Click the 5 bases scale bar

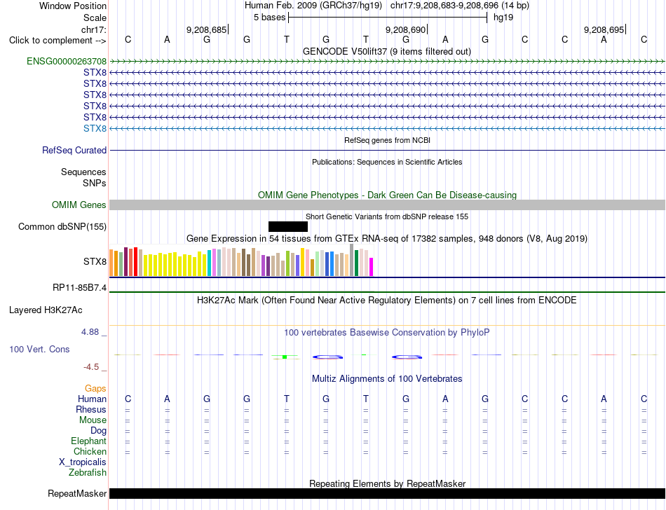388,18
